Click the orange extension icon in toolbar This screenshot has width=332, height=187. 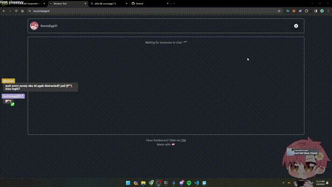[x=294, y=11]
